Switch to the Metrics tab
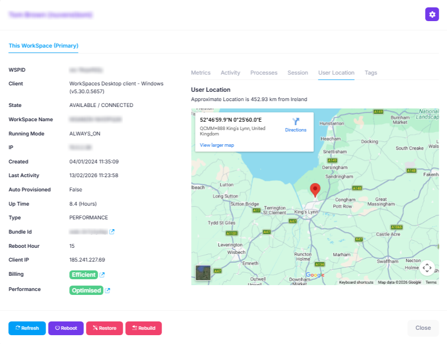 (200, 73)
